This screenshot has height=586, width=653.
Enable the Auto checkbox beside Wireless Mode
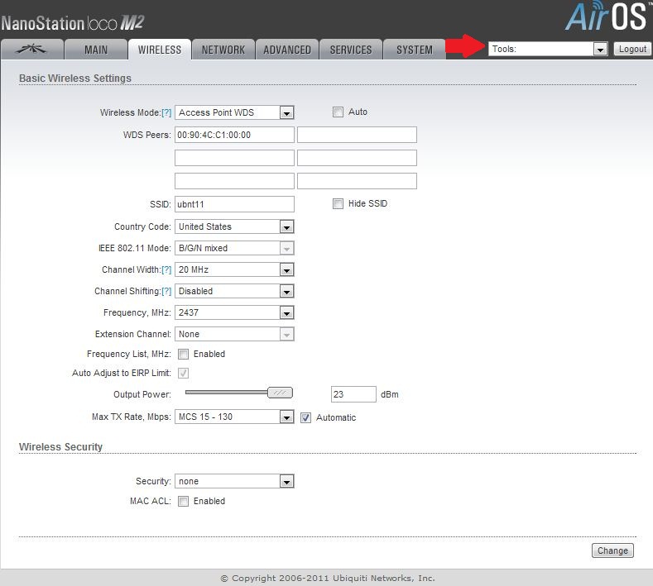point(338,112)
